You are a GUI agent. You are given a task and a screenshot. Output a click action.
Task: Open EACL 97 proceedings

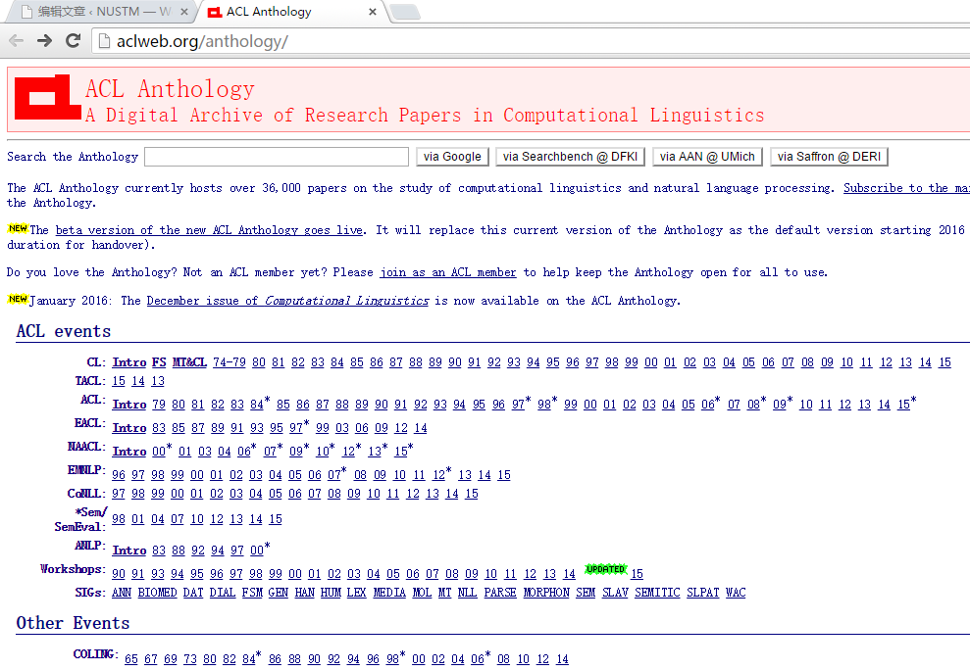click(x=296, y=427)
